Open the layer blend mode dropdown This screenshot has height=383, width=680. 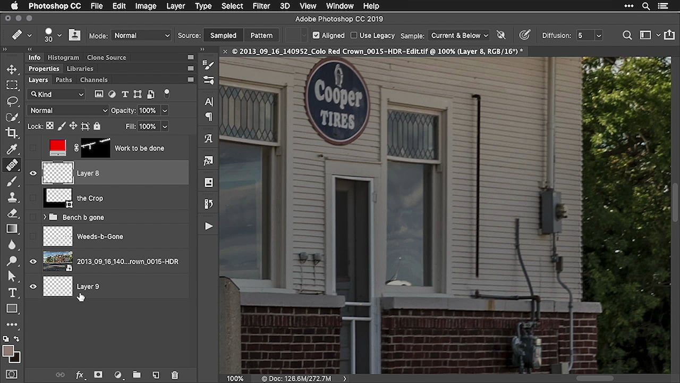68,110
